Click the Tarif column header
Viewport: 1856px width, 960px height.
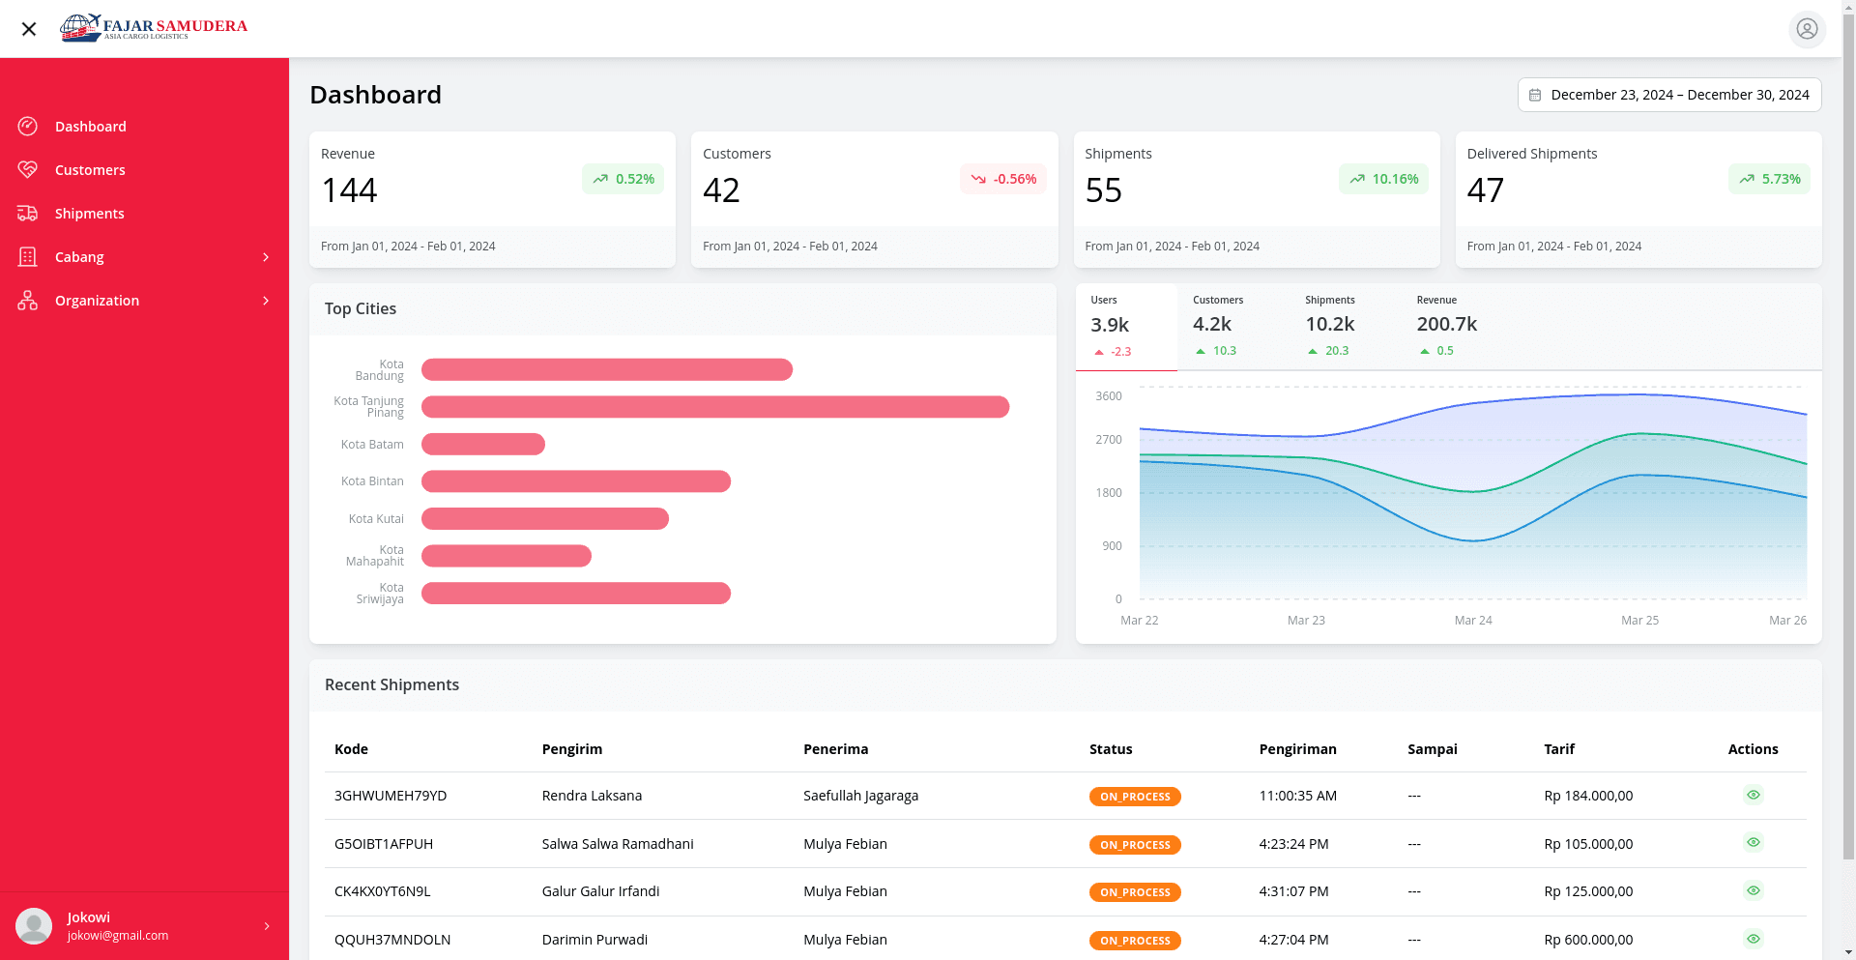point(1559,749)
